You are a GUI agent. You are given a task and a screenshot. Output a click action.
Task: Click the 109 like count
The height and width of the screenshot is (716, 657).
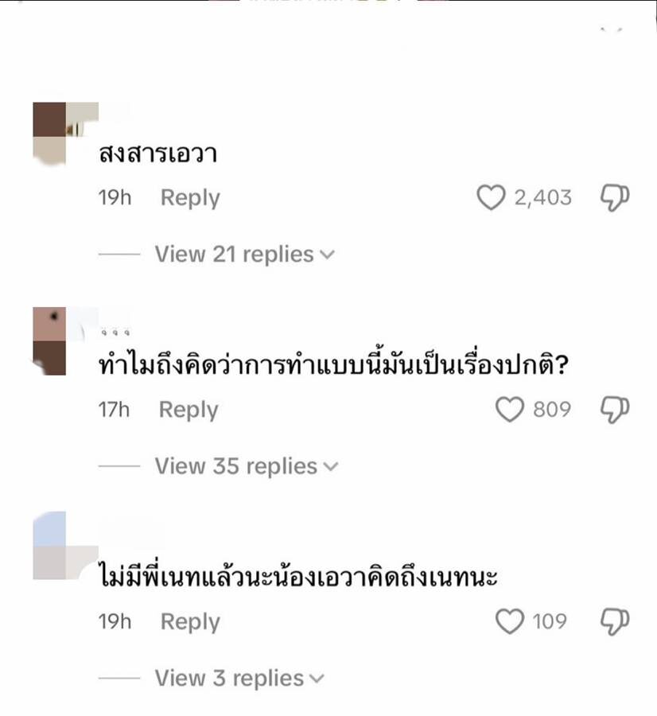550,621
